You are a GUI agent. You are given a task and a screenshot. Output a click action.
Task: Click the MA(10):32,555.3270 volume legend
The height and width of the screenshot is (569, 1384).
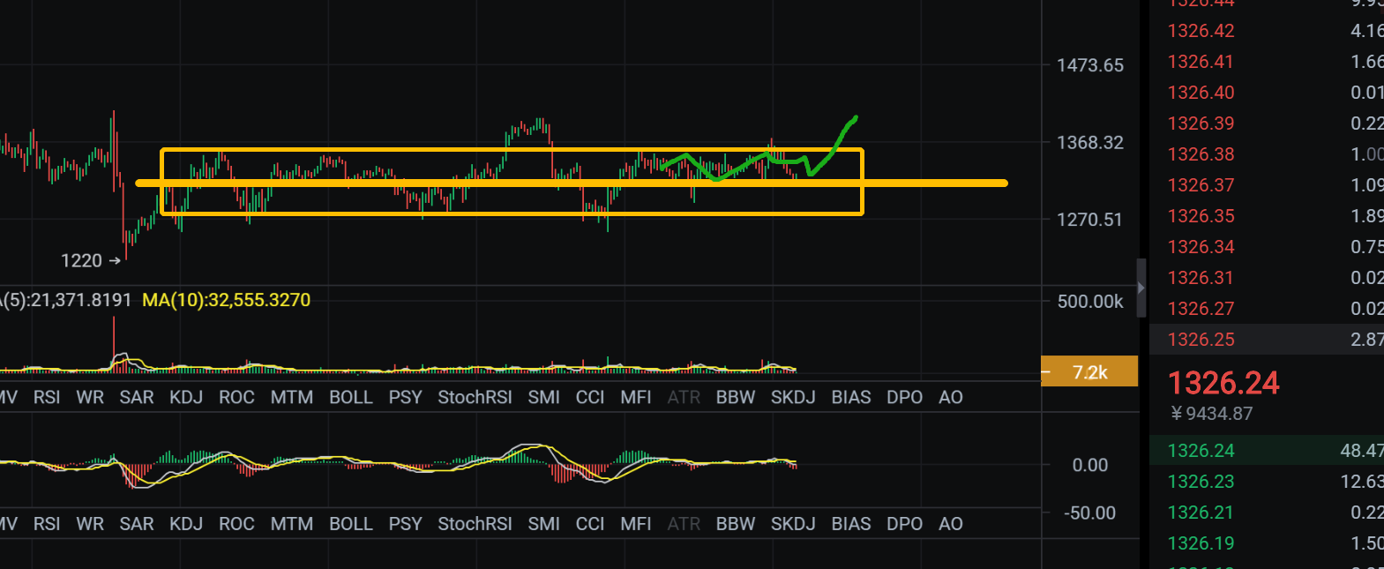(x=226, y=300)
